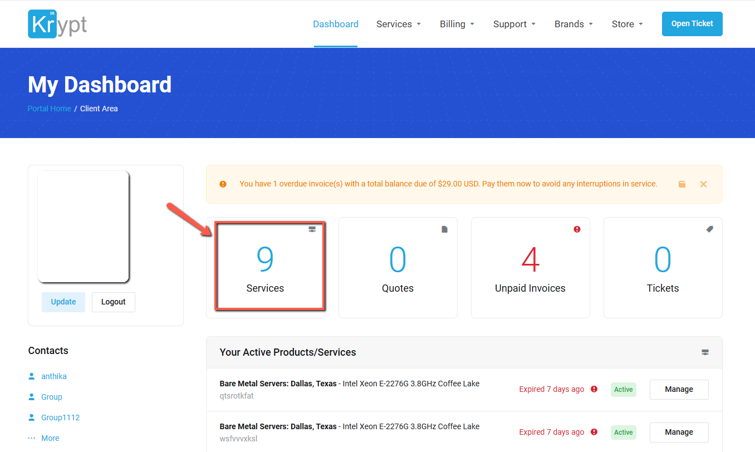Viewport: 755px width, 452px height.
Task: Click the tag icon in Tickets tile
Action: 709,229
